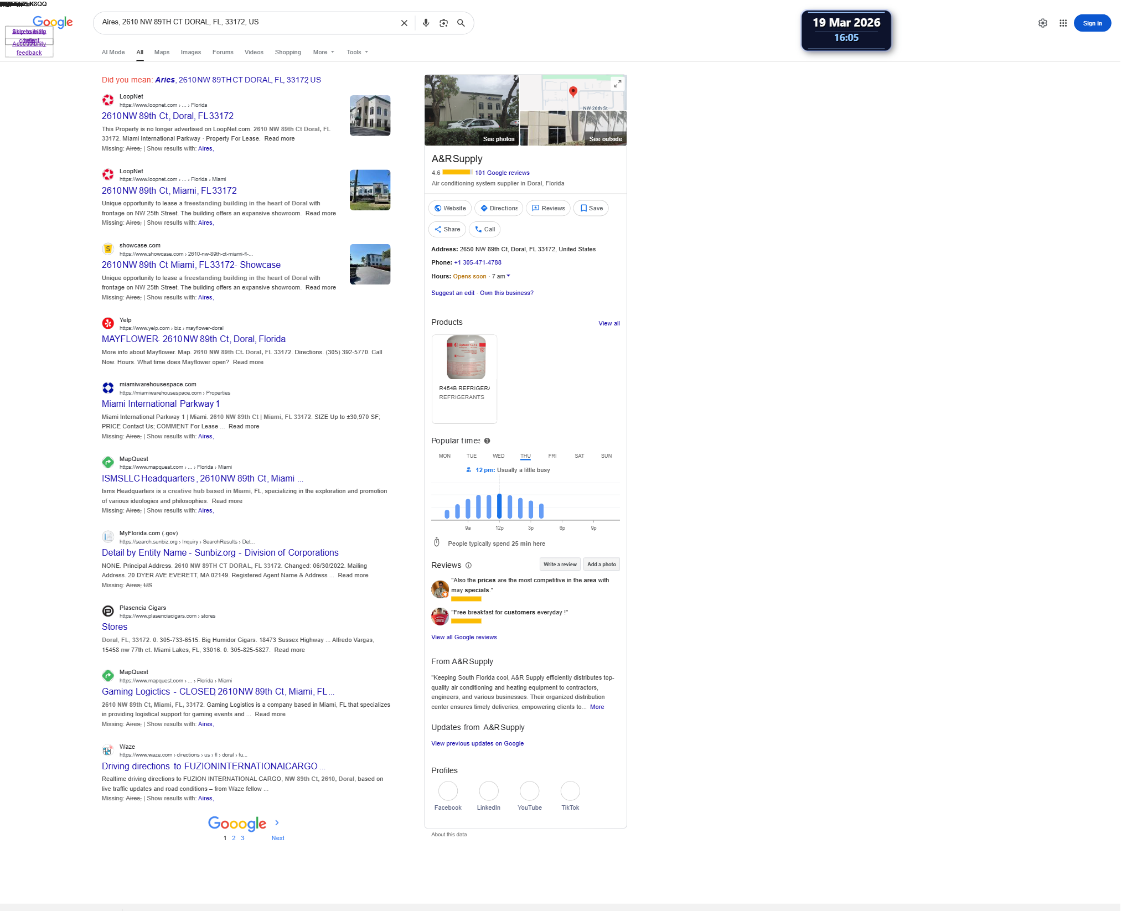Open the R454B Refrigerant product thumbnail
This screenshot has width=1127, height=911.
click(466, 357)
